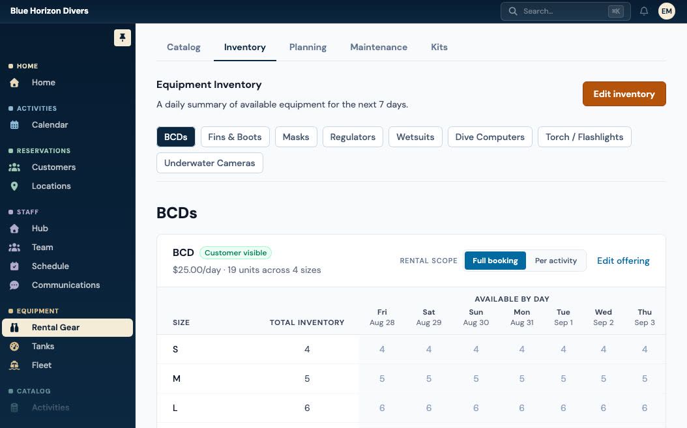
Task: Select the Dive Computers filter
Action: coord(490,137)
